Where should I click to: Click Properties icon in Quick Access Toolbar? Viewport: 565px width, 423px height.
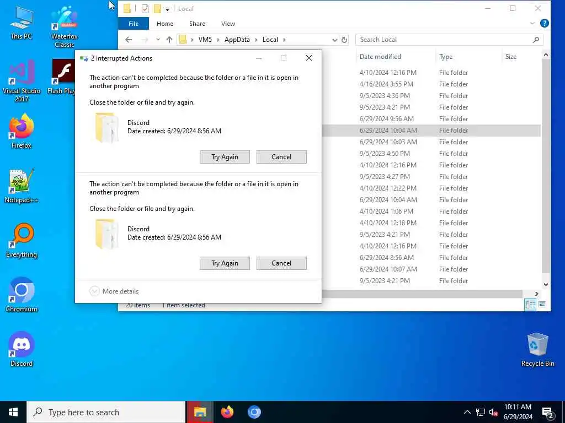click(145, 9)
